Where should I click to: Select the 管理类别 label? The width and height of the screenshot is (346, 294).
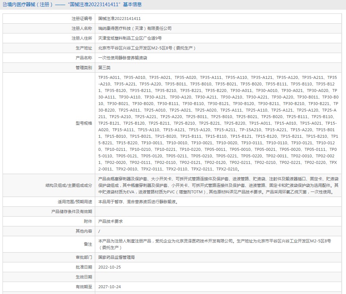point(84,68)
